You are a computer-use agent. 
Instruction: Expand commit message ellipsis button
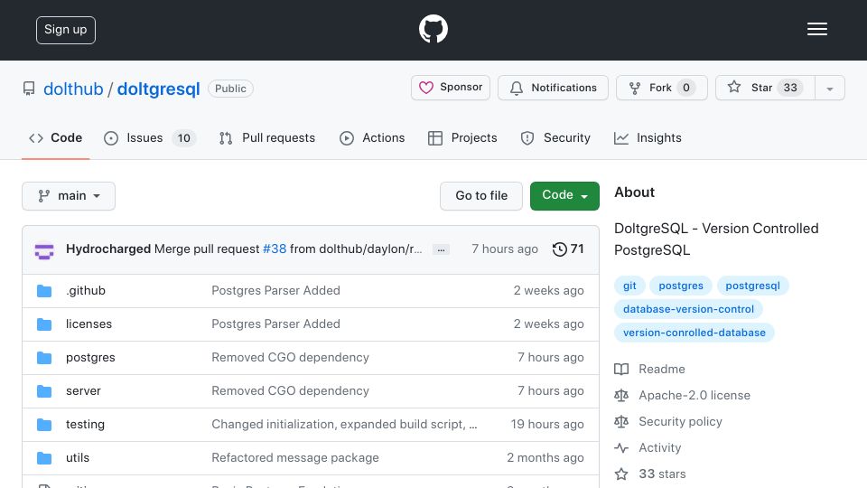coord(441,250)
